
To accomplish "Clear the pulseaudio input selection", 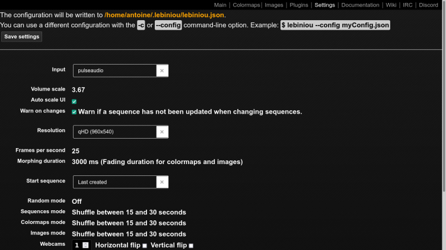I will (163, 70).
